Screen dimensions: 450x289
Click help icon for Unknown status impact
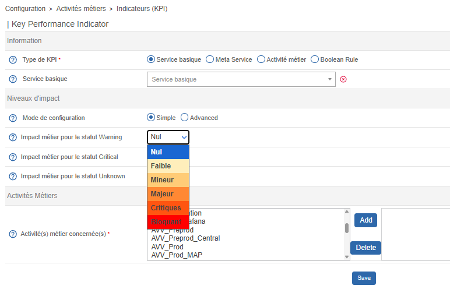[13, 176]
